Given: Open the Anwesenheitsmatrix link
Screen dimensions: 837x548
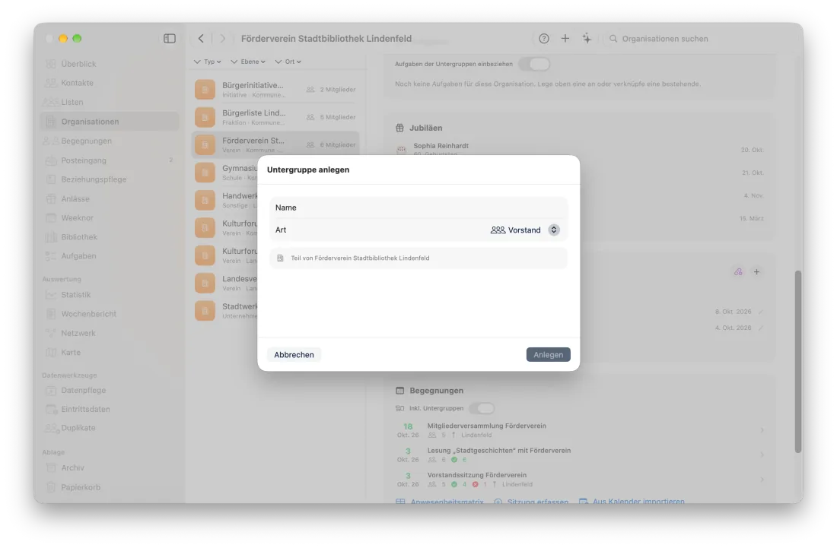Looking at the screenshot, I should [x=440, y=502].
